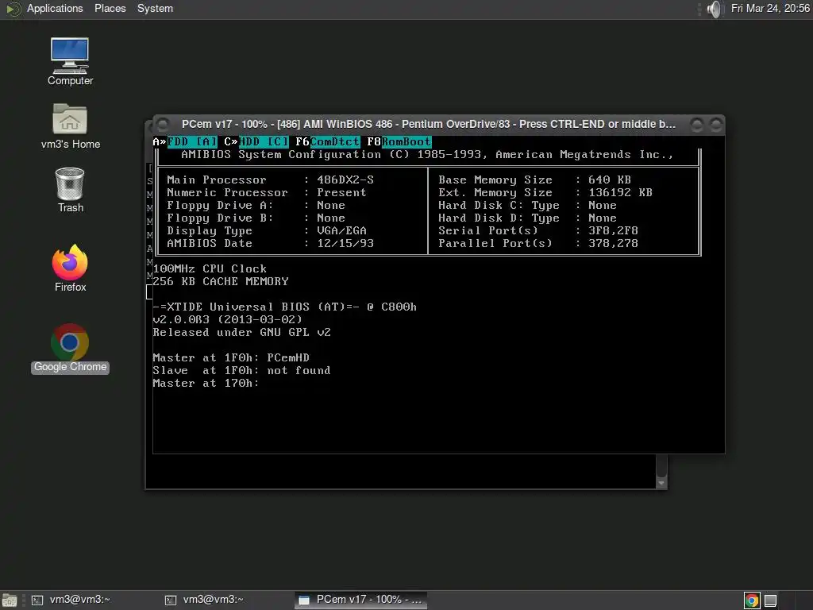Maximize the PCem window

(x=716, y=125)
